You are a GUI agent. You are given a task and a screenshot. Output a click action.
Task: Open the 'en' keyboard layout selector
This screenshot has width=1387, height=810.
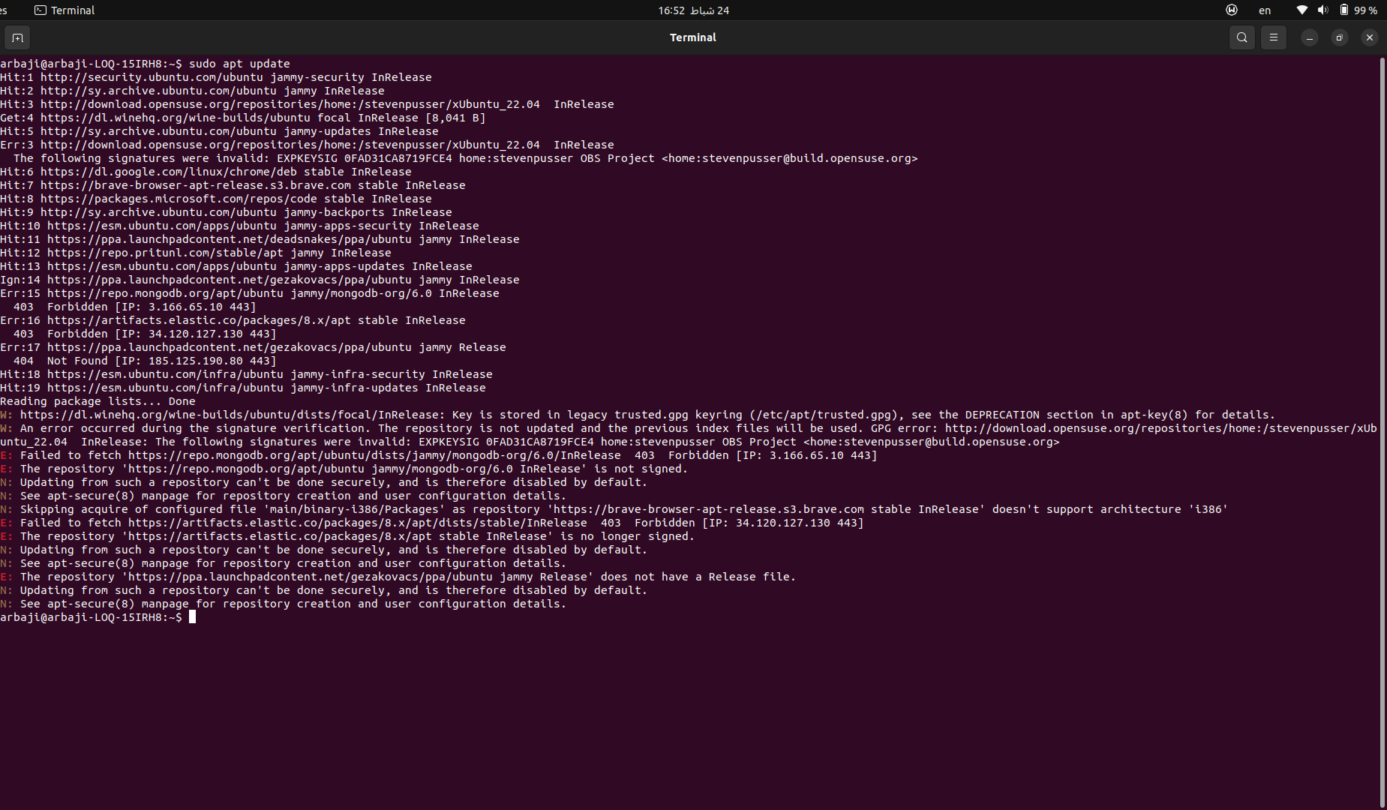1265,10
